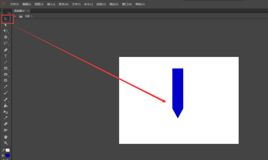
Task: Open the 修改(M) menu
Action: (64, 4)
